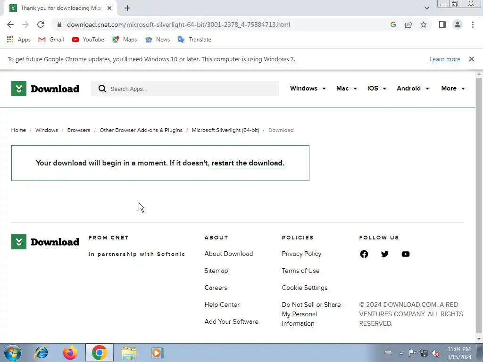Click the footer Download logo

click(x=45, y=242)
